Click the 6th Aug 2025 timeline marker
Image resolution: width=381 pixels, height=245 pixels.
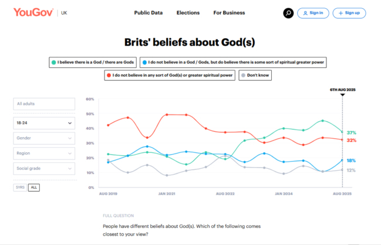pyautogui.click(x=342, y=90)
